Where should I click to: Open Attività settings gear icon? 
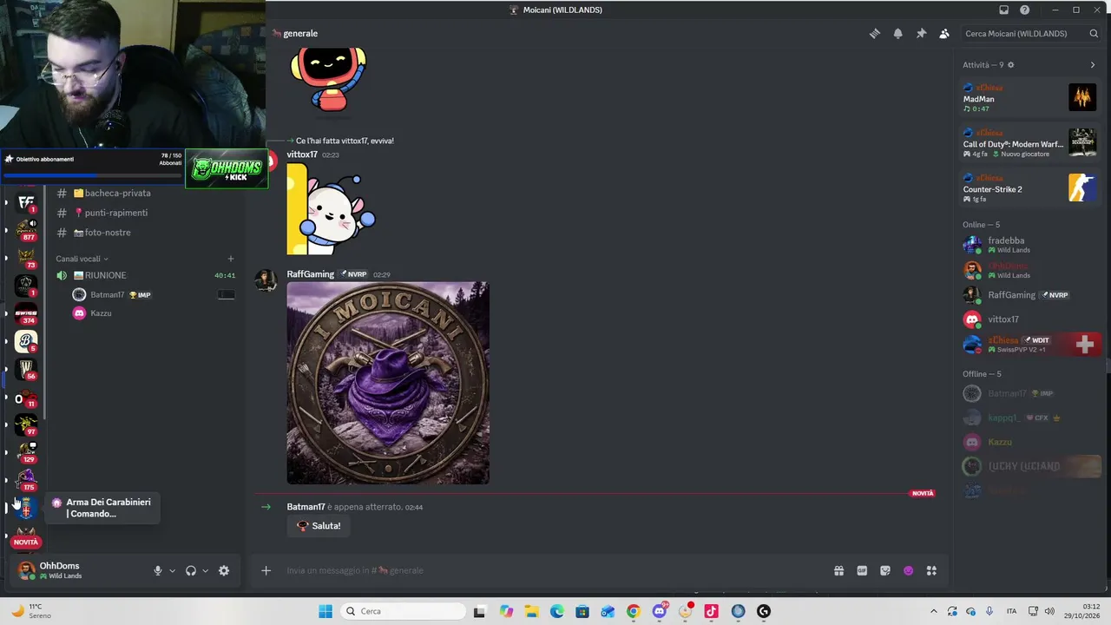click(1010, 65)
